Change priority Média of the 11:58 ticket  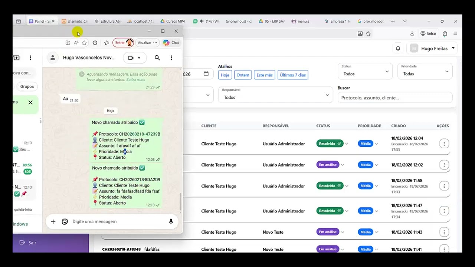pyautogui.click(x=368, y=186)
